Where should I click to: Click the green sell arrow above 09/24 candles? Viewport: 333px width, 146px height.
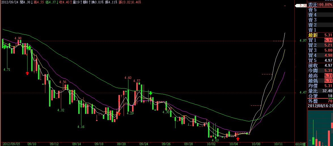150,93
